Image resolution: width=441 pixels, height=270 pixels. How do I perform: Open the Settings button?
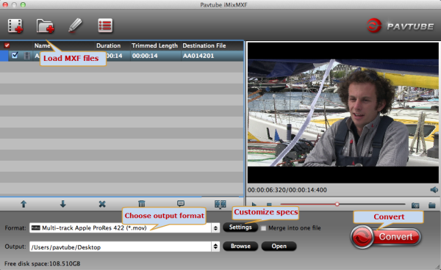pyautogui.click(x=240, y=227)
